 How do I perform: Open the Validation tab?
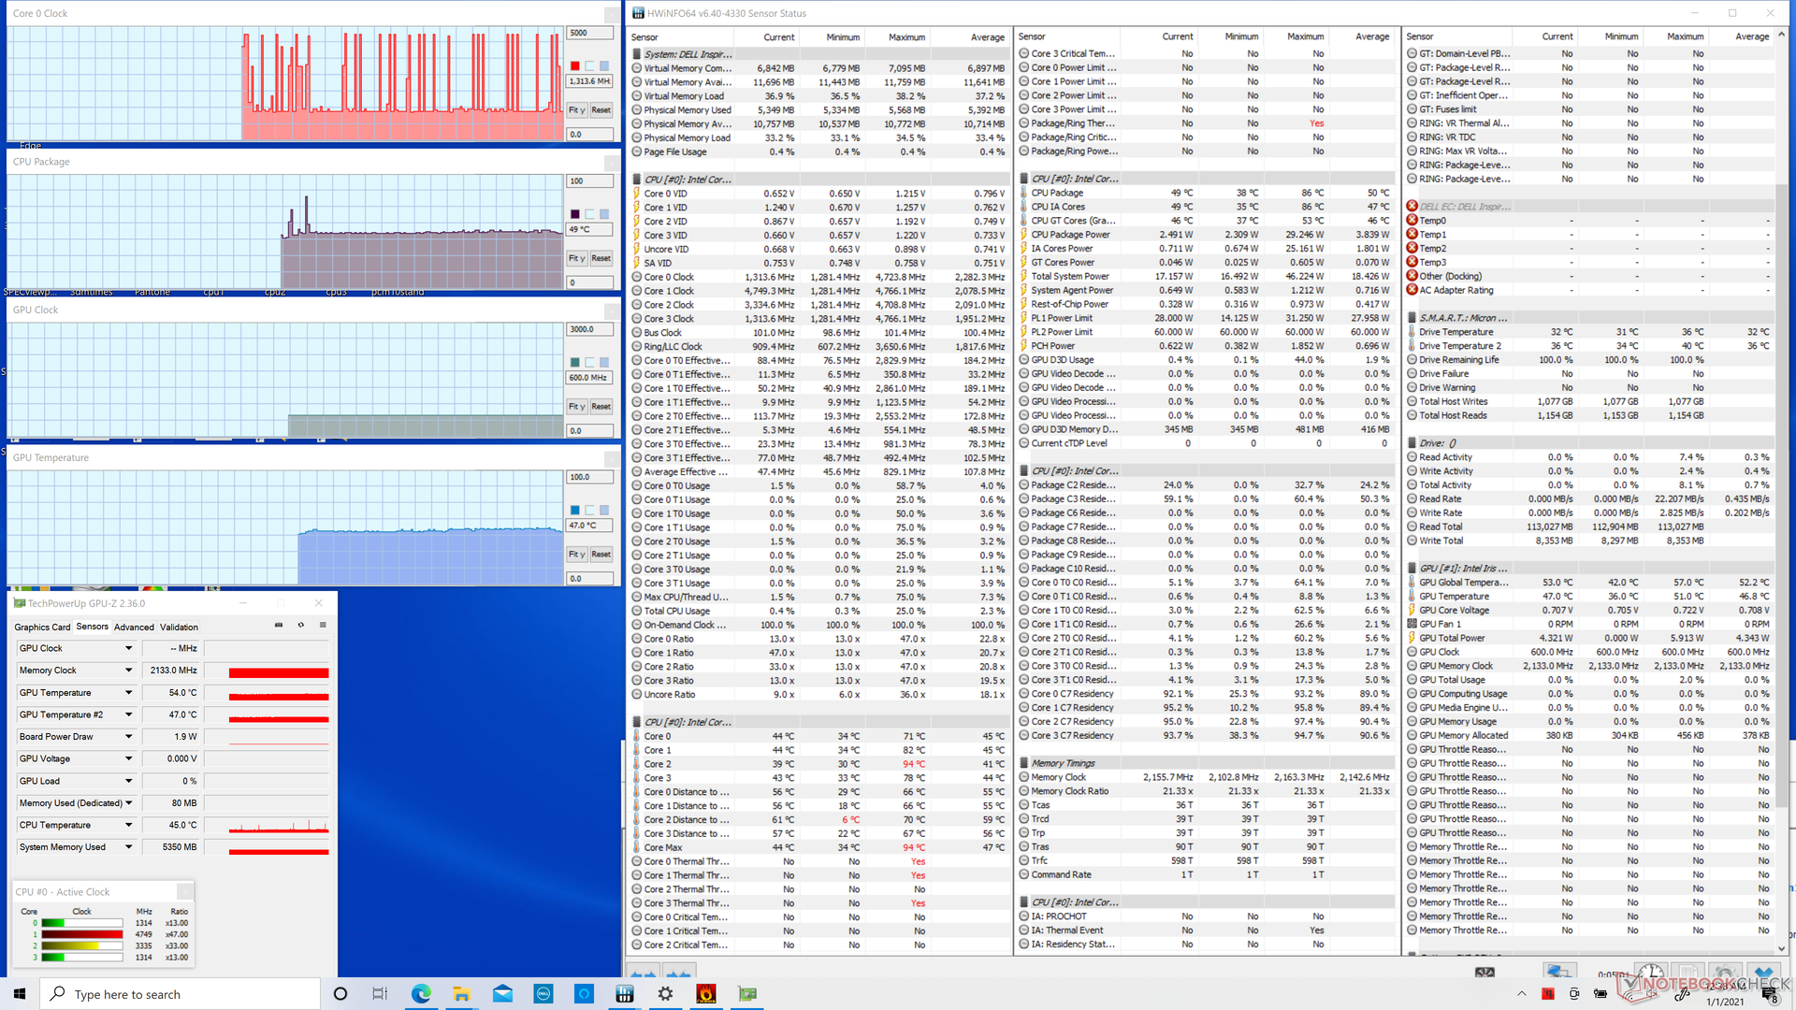pyautogui.click(x=179, y=628)
